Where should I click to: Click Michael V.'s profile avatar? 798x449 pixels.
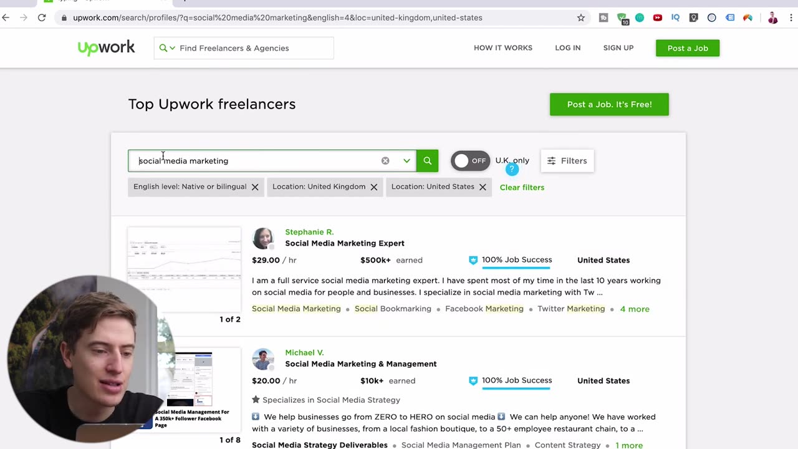click(x=263, y=359)
